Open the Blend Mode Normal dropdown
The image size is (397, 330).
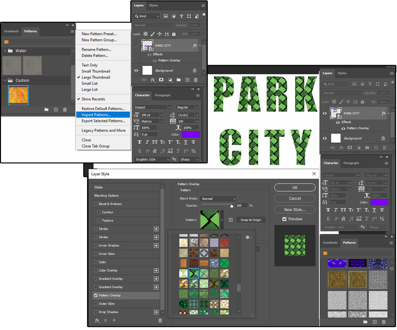pyautogui.click(x=218, y=199)
